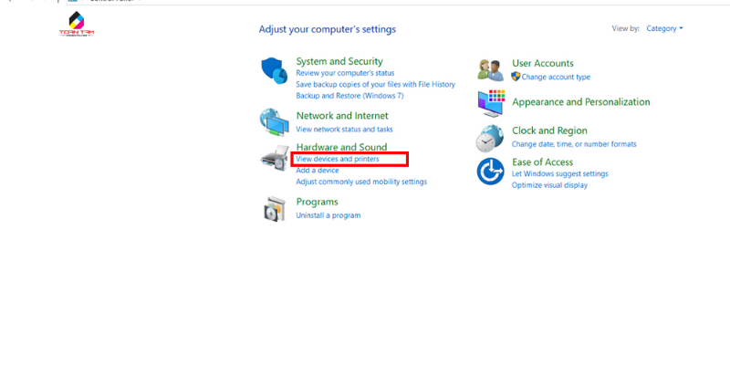The height and width of the screenshot is (365, 730).
Task: Click the User Accounts people icon
Action: [x=491, y=71]
